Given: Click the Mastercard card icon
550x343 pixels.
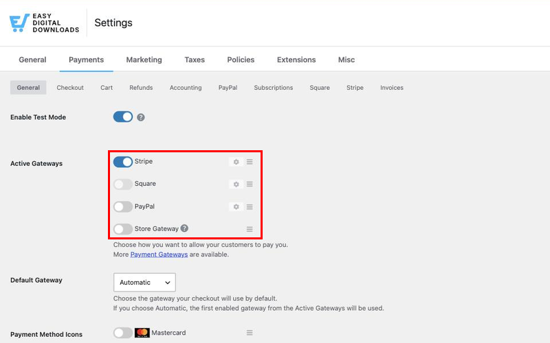Looking at the screenshot, I should pos(142,333).
